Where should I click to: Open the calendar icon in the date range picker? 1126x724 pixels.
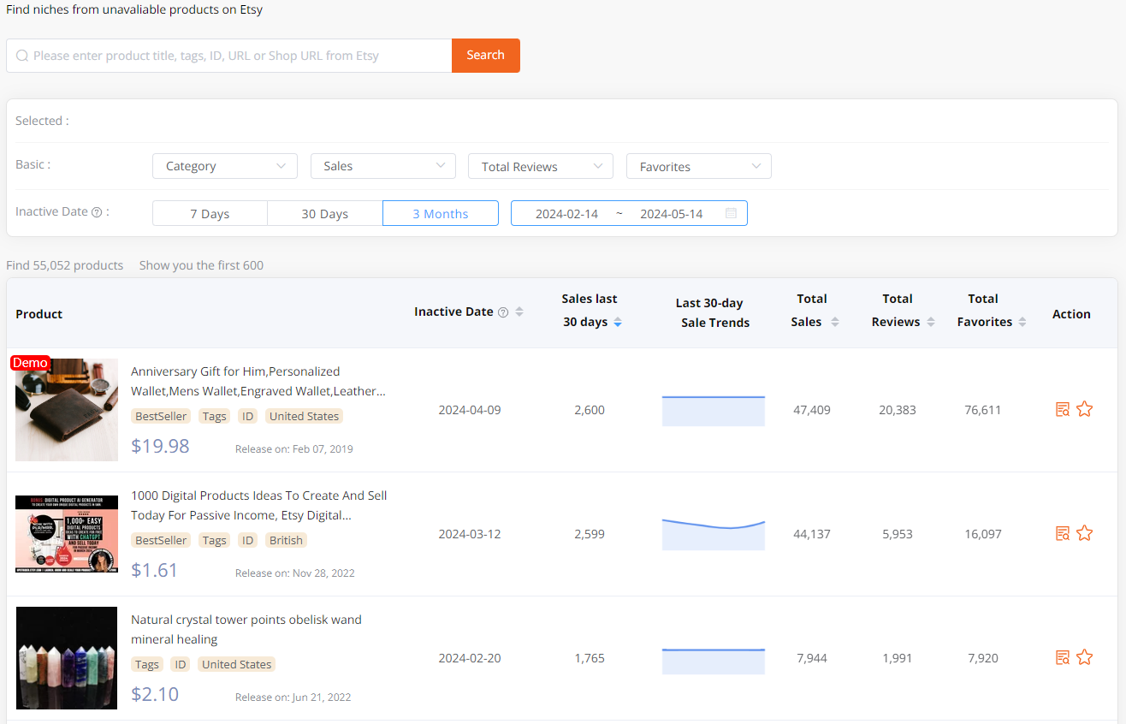732,212
